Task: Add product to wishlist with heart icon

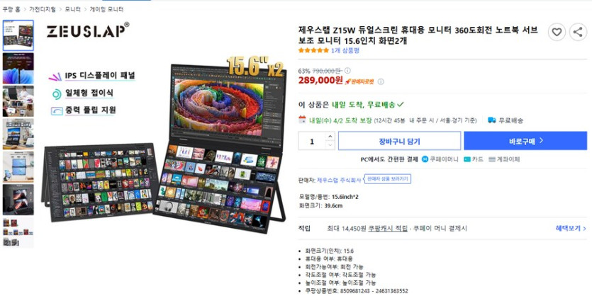Action: coord(557,32)
